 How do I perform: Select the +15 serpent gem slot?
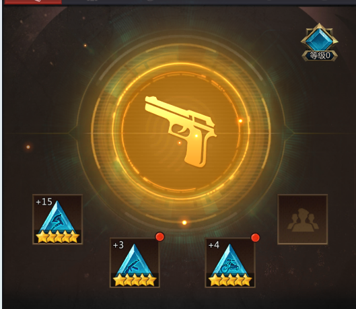coord(57,219)
